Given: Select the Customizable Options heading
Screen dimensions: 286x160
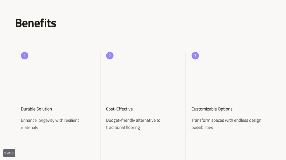Looking at the screenshot, I should (212, 109).
